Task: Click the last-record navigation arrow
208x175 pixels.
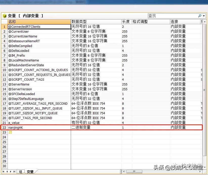Action: [14, 171]
